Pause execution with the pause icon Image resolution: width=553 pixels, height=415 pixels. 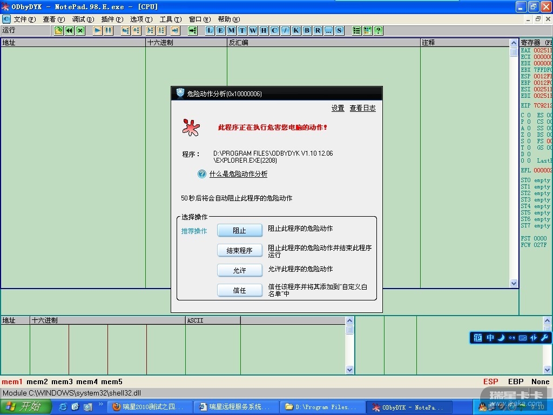(108, 31)
